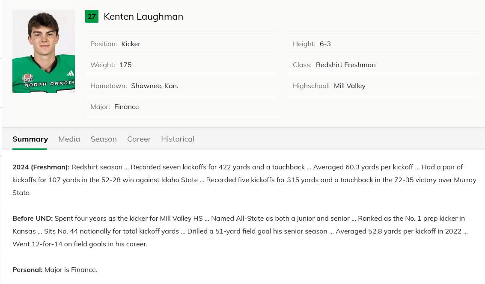Click the Height value 6-3
485x284 pixels.
325,44
